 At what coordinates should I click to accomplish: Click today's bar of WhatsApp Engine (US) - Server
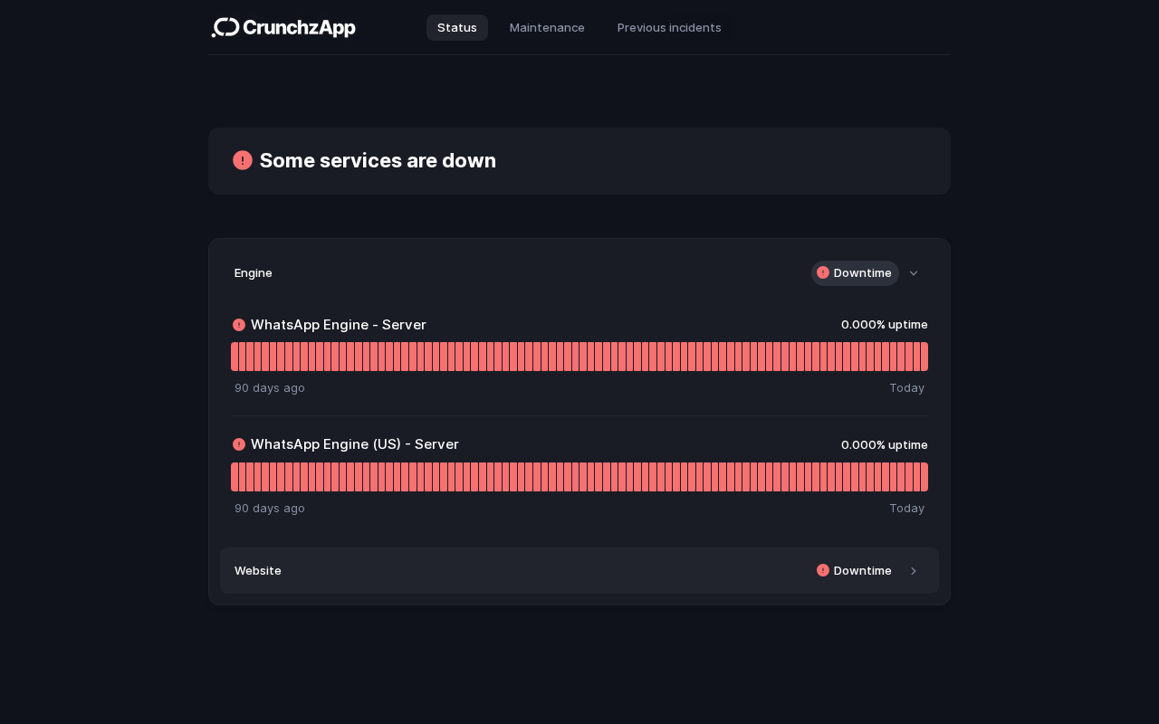924,477
